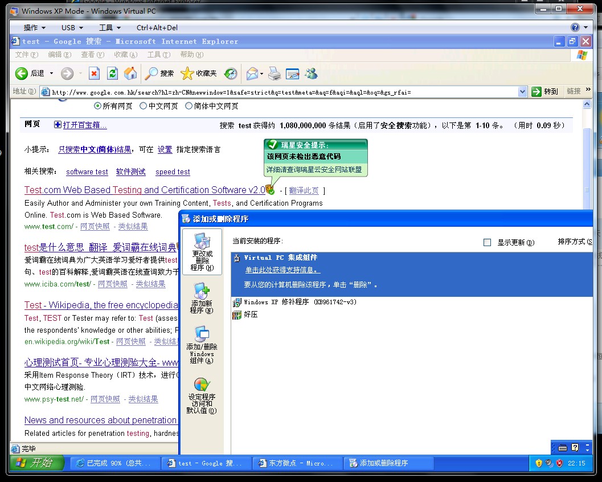Expand the address bar dropdown arrow
This screenshot has height=482, width=602.
coord(523,91)
